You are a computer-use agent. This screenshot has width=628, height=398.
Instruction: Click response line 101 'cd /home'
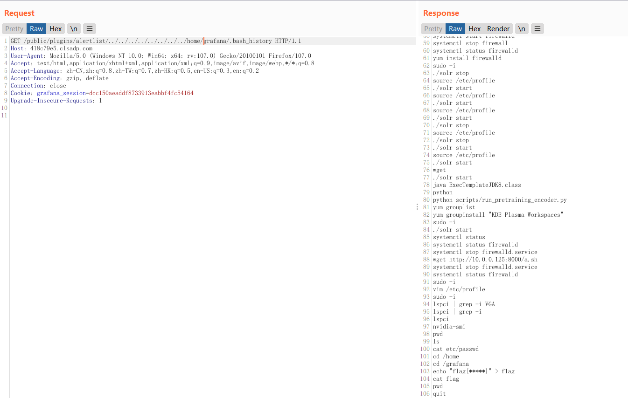click(x=446, y=357)
